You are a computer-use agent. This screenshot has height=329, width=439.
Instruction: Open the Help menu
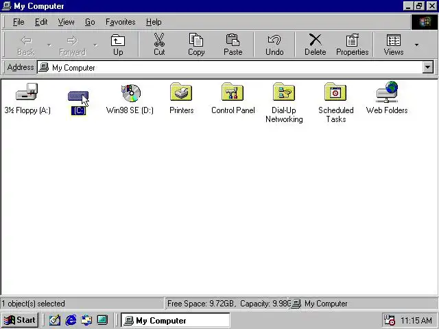154,22
